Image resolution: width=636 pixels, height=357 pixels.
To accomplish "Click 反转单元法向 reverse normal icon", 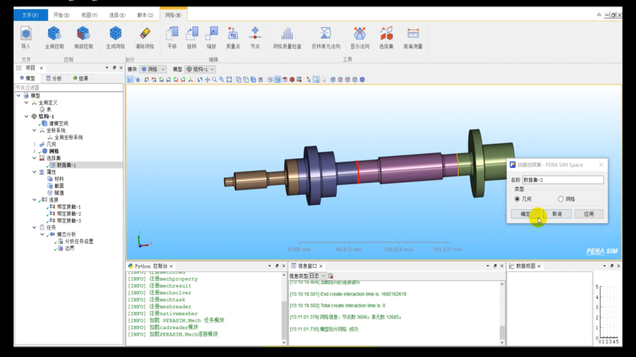I will pyautogui.click(x=326, y=34).
